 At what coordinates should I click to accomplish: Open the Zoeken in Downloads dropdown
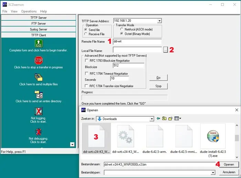[151, 119]
